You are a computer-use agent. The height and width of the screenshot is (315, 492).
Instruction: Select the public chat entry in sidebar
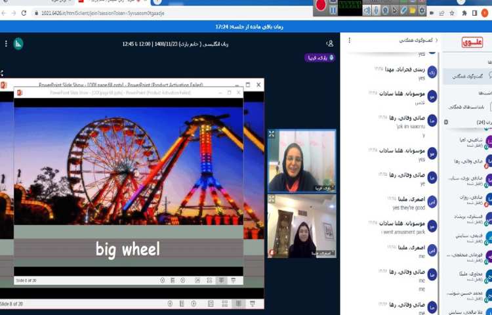pos(467,76)
